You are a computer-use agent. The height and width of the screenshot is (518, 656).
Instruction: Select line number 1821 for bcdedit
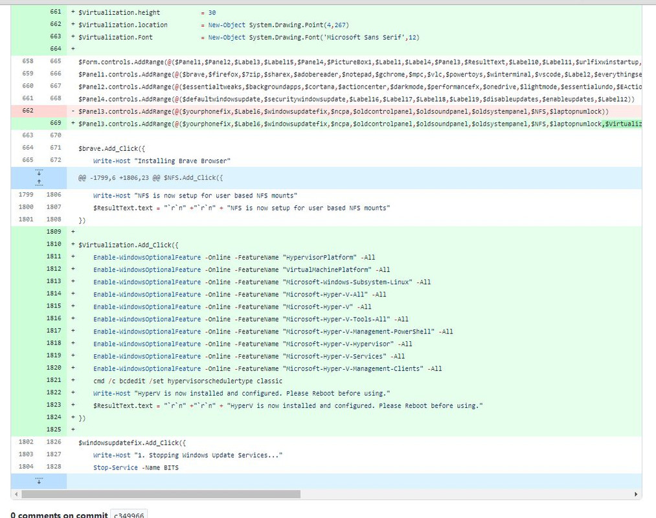click(54, 380)
